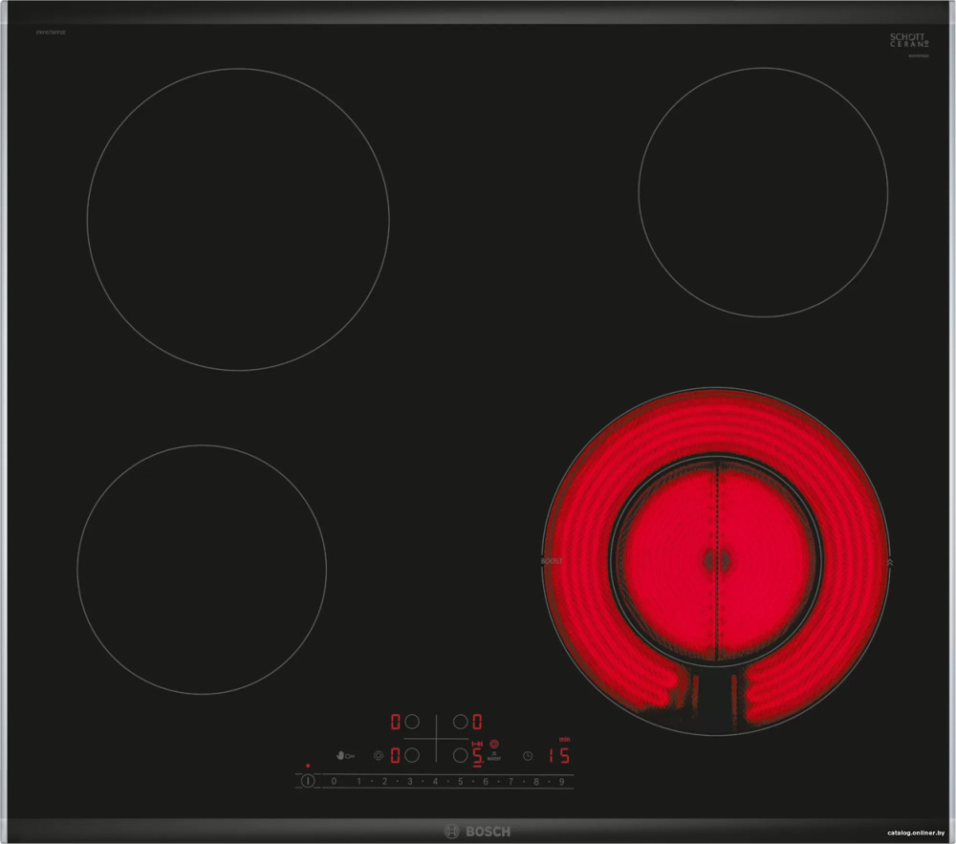Set heat level 0 on the slider
The width and height of the screenshot is (956, 844).
334,782
